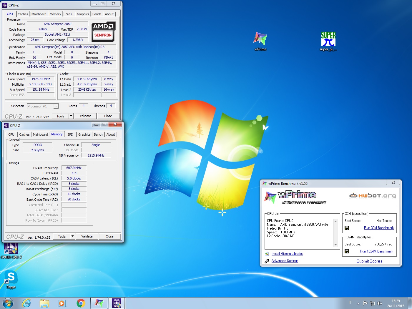Click the save icon for 32M score
Screen dimensions: 412x309
[347, 228]
